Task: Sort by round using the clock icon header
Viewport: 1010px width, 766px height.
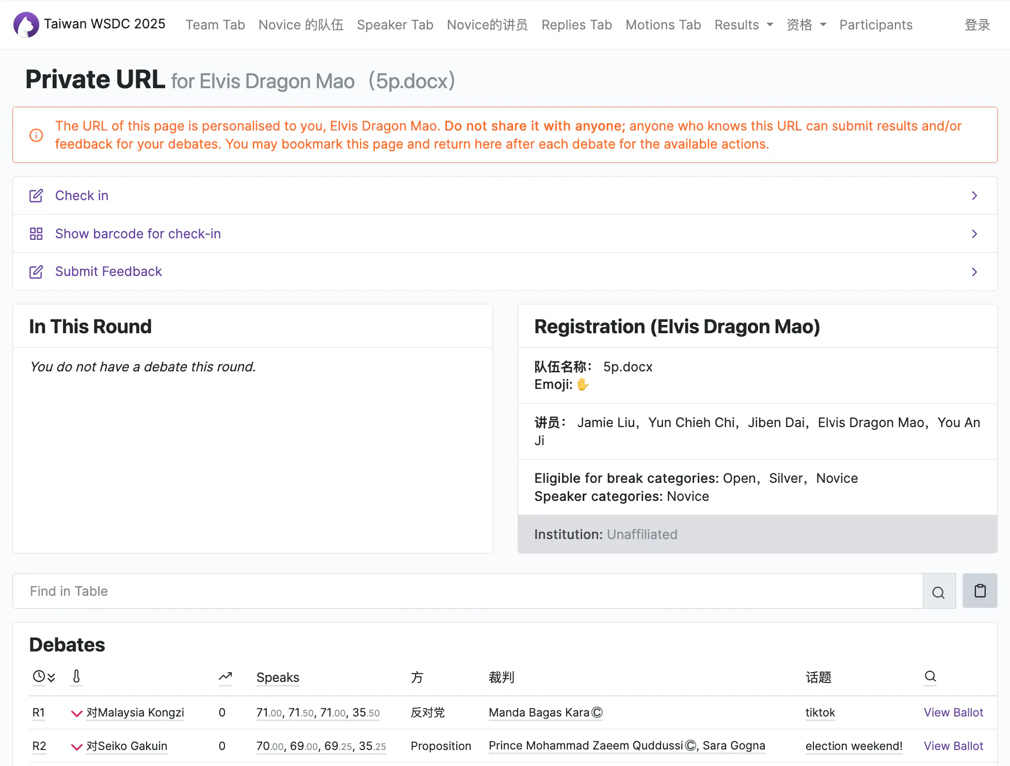Action: pyautogui.click(x=44, y=677)
